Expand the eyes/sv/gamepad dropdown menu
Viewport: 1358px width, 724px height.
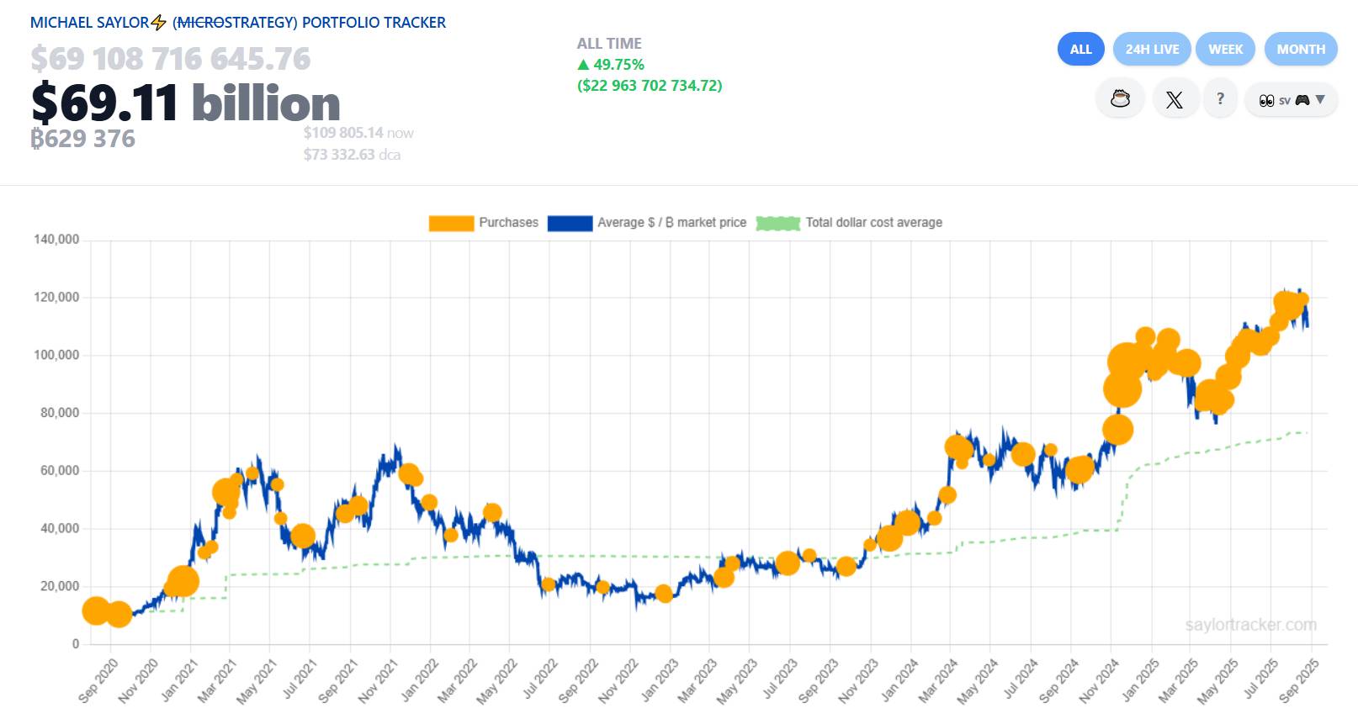click(1292, 99)
